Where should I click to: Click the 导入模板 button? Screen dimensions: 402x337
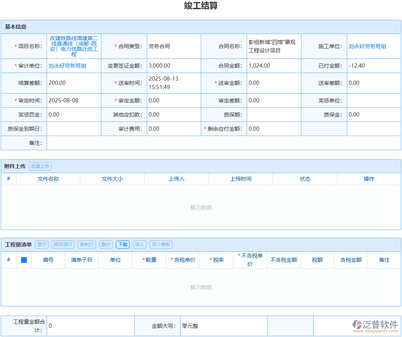coord(161,245)
